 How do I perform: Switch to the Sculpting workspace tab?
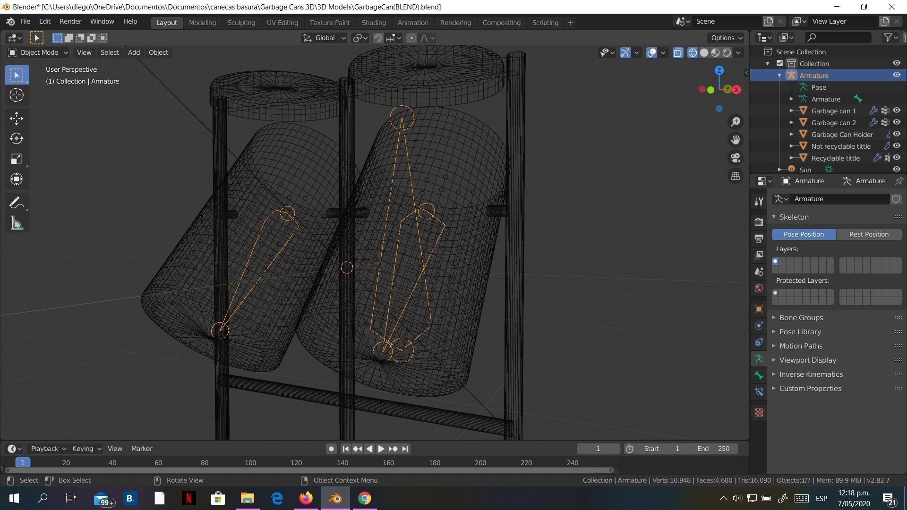[241, 22]
